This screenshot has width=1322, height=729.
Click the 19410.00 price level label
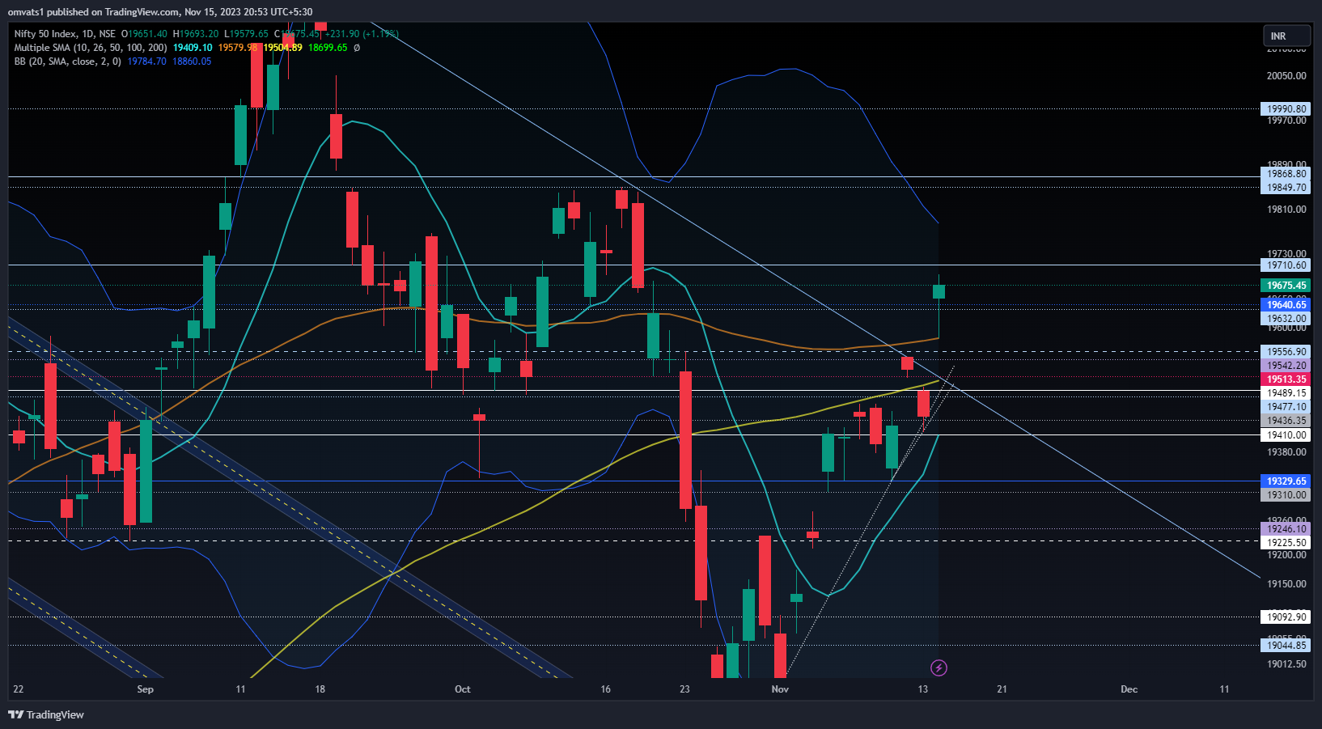click(x=1286, y=435)
